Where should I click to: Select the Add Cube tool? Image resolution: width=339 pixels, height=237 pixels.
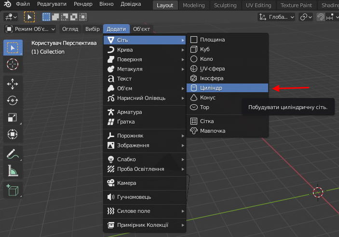pos(13,190)
